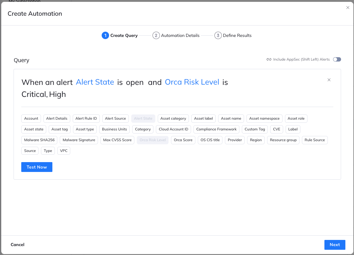This screenshot has height=255, width=354.
Task: Add the Alert Rule ID filter
Action: coord(86,118)
